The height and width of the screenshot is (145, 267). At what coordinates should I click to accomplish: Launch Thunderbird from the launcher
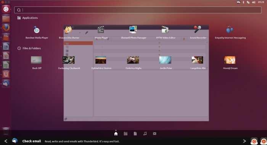point(6,84)
